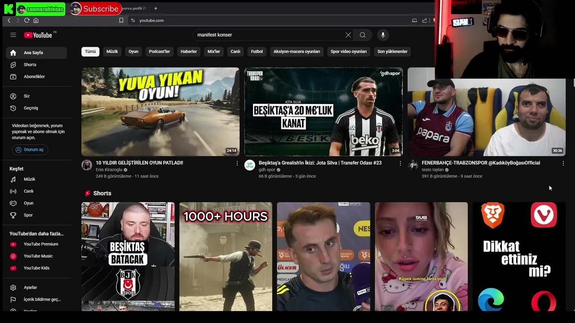The width and height of the screenshot is (575, 323).
Task: Open Shorts in the sidebar
Action: click(x=36, y=65)
